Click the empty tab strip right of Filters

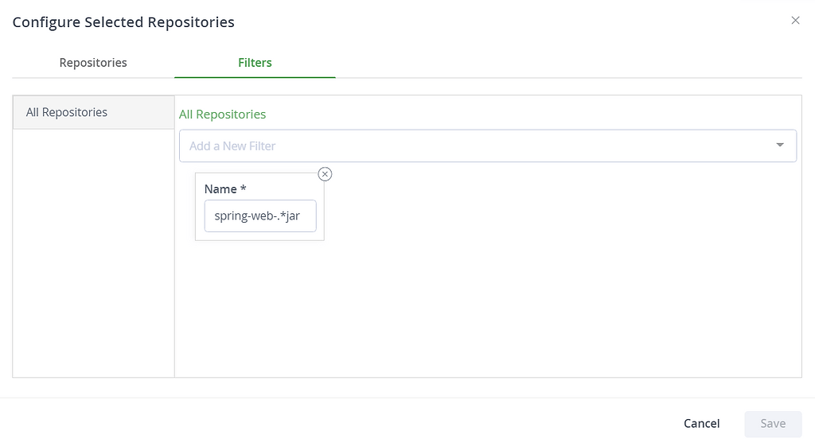[557, 63]
